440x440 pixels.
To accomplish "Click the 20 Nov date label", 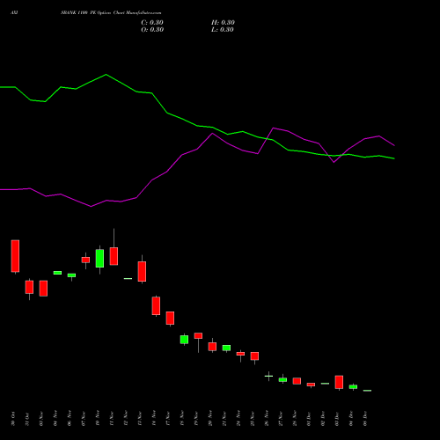I will [210, 419].
